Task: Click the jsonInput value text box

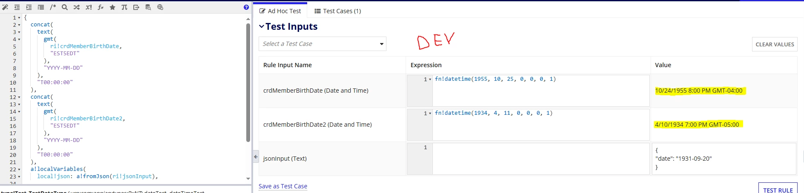Action: pyautogui.click(x=724, y=159)
